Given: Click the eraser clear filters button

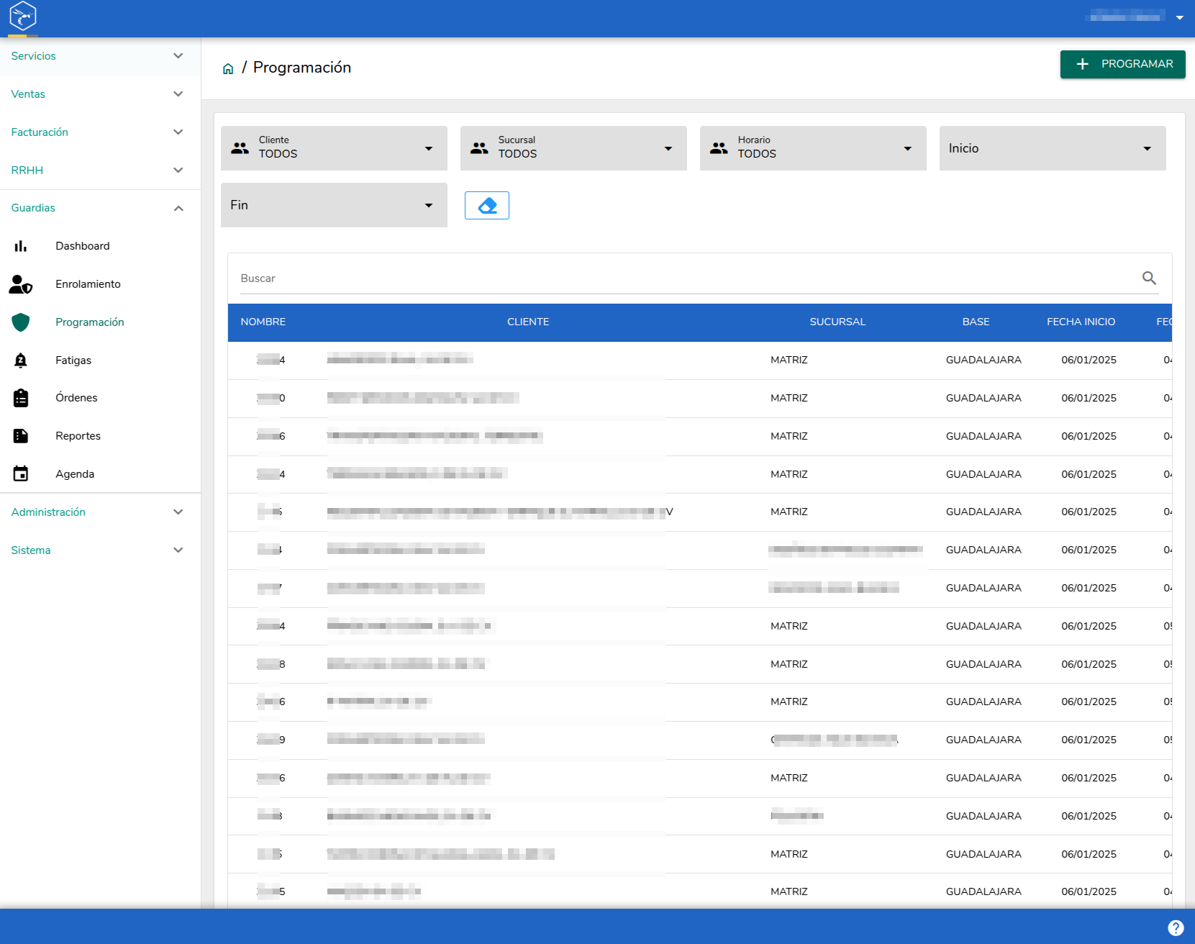Looking at the screenshot, I should click(x=487, y=206).
